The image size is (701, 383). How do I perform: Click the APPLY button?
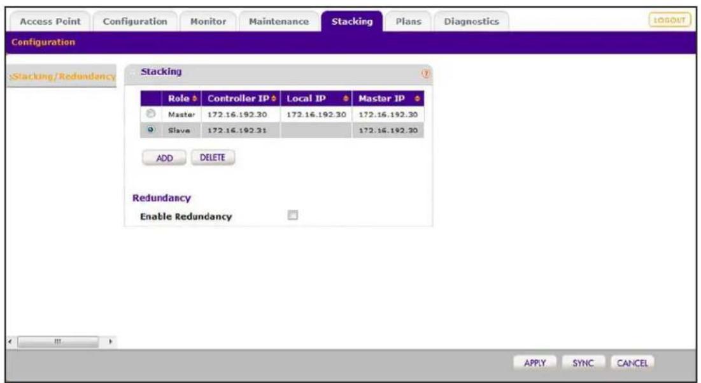point(535,363)
